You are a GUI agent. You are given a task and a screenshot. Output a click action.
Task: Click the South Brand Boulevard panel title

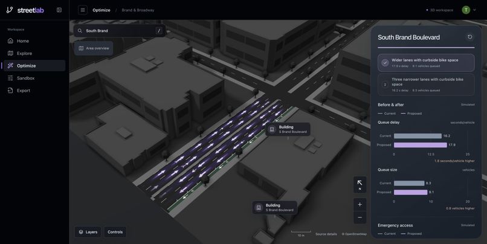(408, 37)
